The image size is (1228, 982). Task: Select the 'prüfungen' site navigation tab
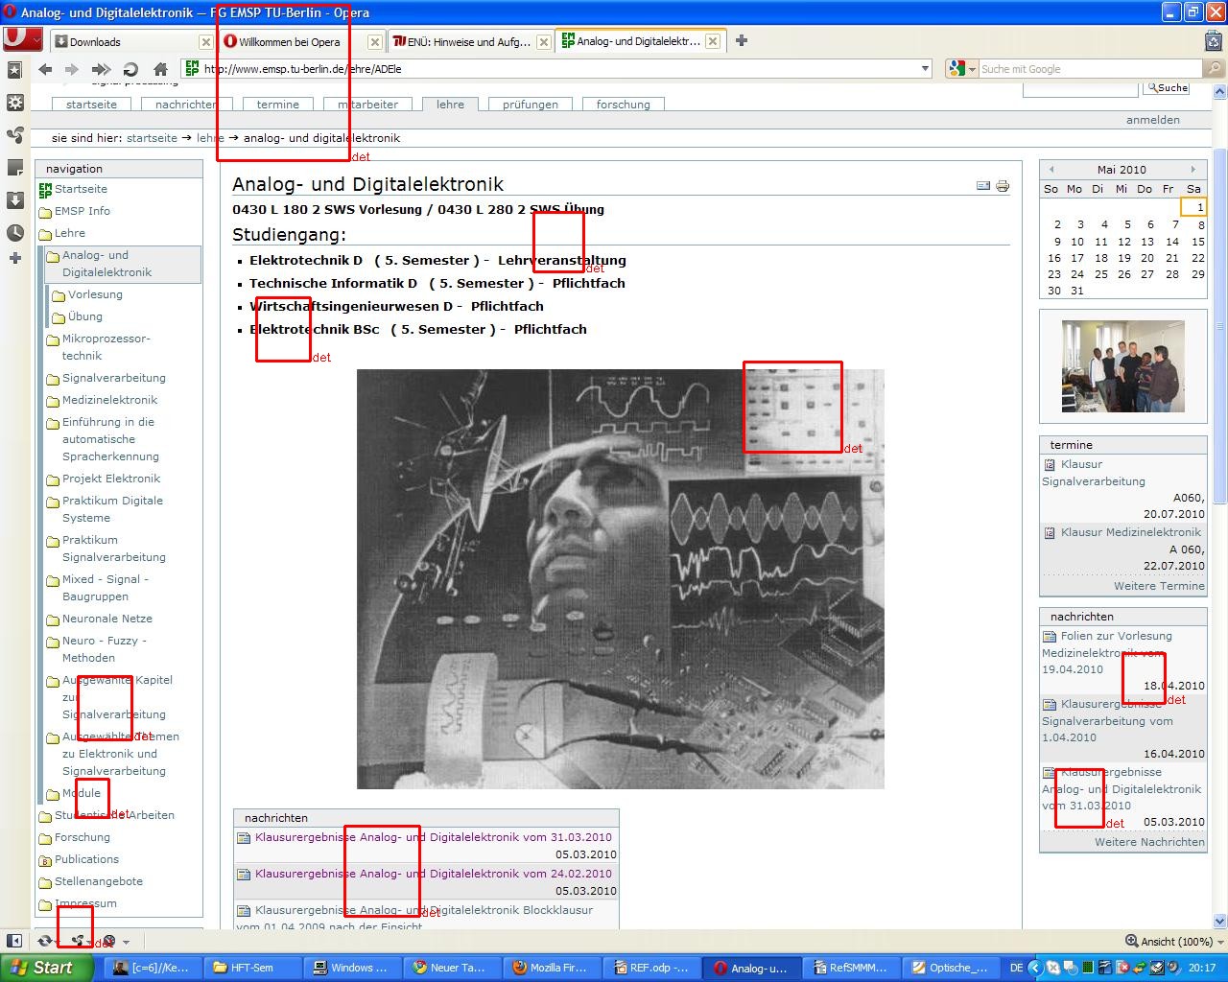530,105
